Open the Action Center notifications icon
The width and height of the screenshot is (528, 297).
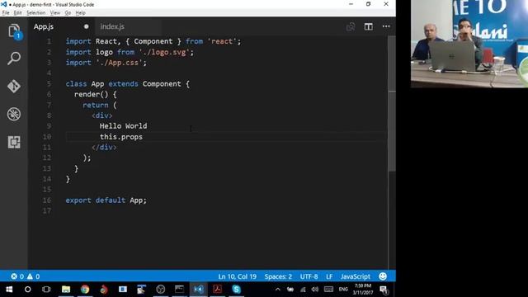click(384, 290)
